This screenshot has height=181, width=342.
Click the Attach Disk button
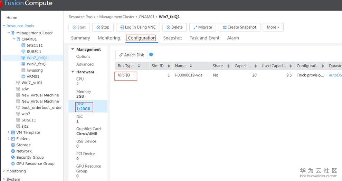pyautogui.click(x=132, y=55)
